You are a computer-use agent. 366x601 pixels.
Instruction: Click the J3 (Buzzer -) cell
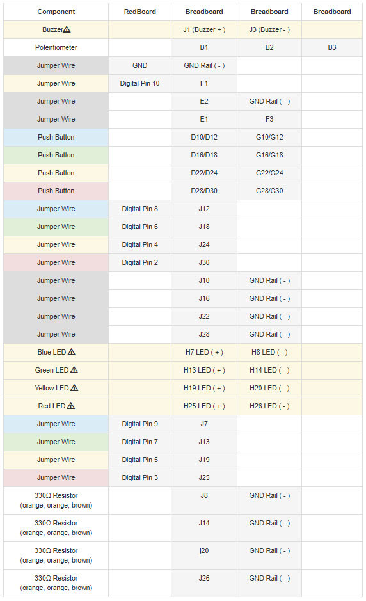[x=269, y=29]
